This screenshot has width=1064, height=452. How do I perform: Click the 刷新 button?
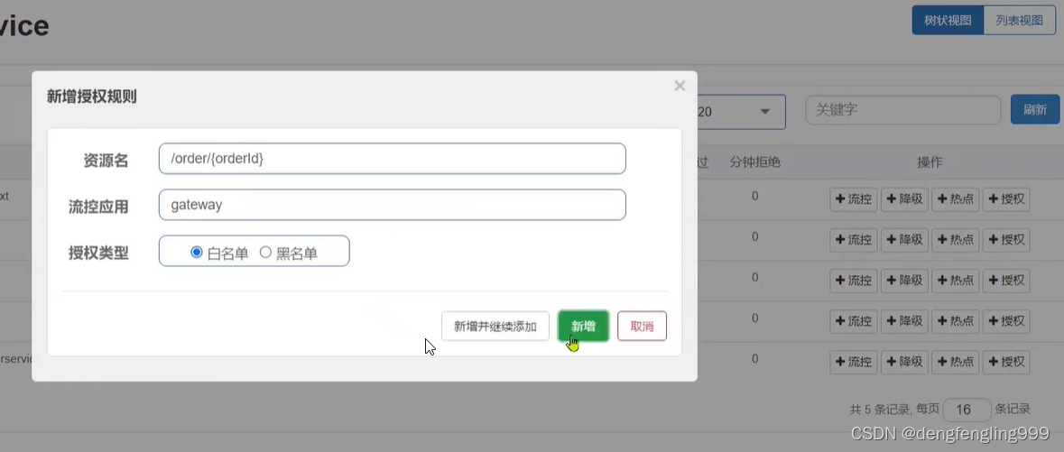click(1034, 110)
